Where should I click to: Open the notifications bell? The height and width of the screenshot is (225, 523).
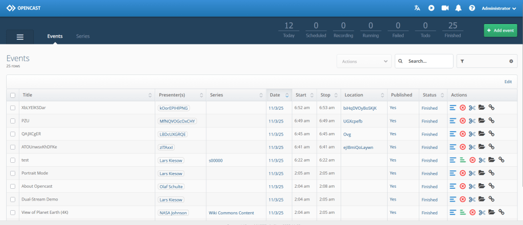[x=458, y=8]
